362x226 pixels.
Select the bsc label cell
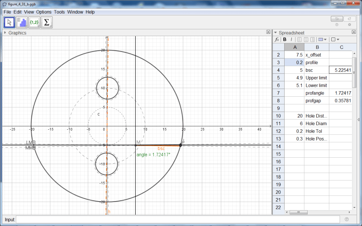coord(317,70)
